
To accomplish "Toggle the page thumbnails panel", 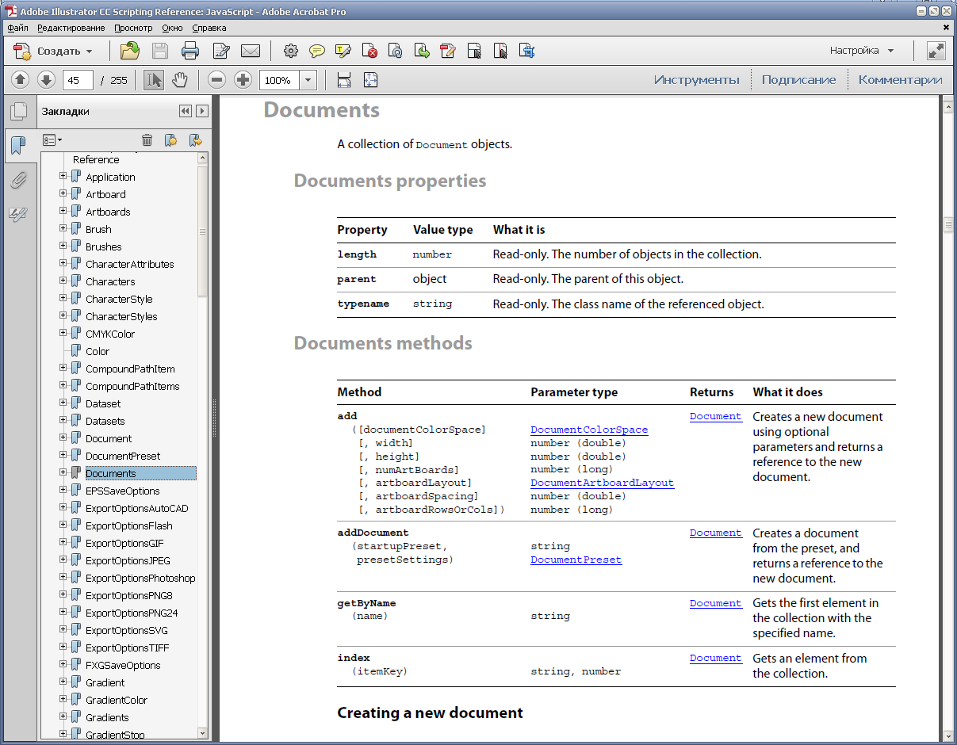I will point(18,112).
